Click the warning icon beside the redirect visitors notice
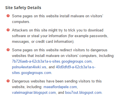120x104 pixels. click(8, 50)
